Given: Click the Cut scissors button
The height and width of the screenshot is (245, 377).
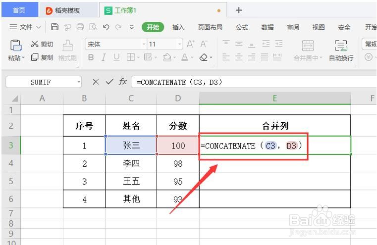Looking at the screenshot, I should pyautogui.click(x=42, y=44).
